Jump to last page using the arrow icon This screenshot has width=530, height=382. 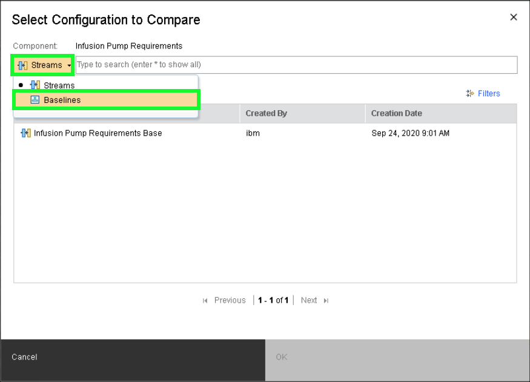pos(326,300)
